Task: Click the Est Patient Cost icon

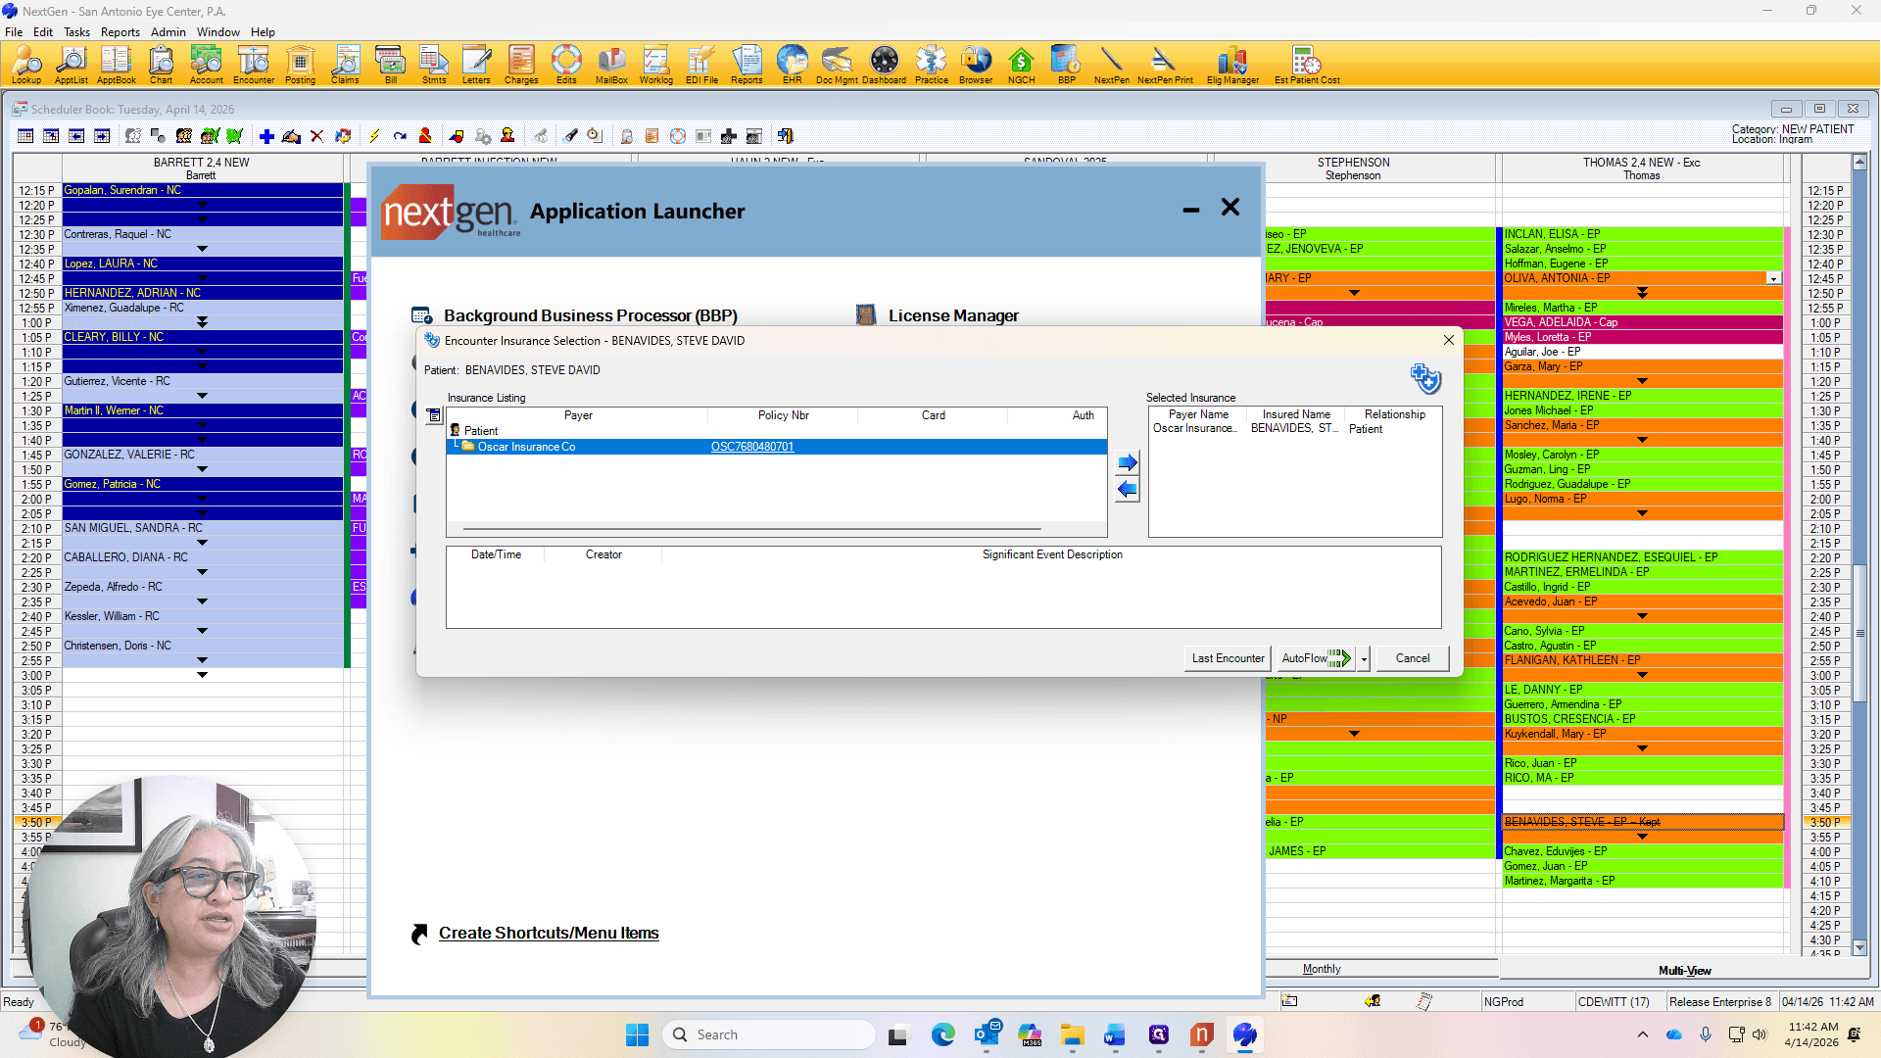Action: coord(1307,65)
